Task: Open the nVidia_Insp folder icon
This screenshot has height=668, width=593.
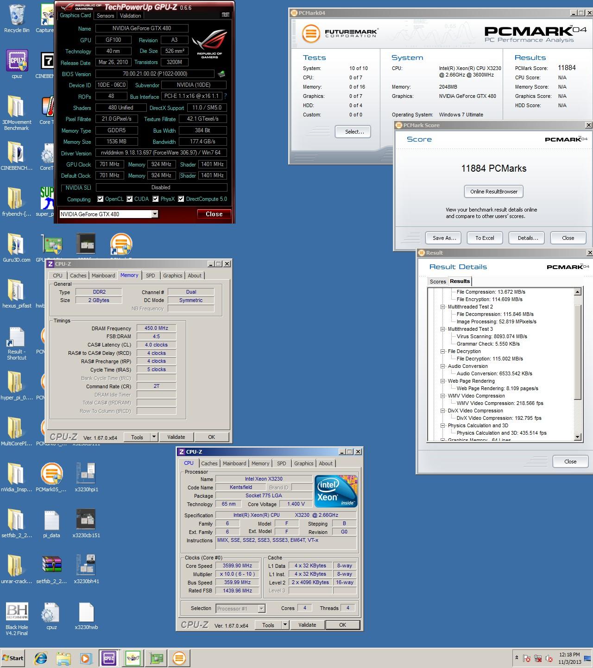Action: pos(17,477)
